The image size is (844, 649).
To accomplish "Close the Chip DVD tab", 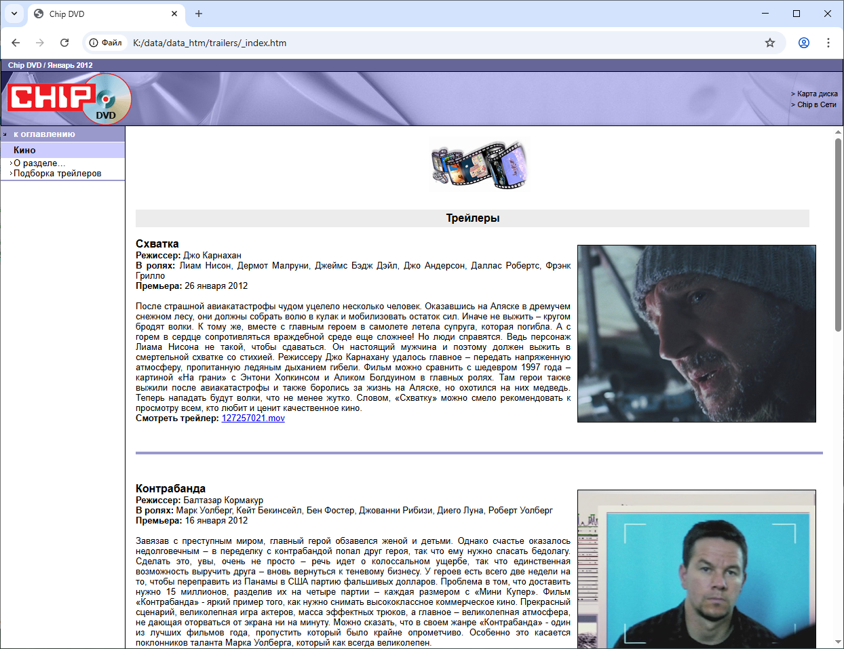I will click(x=174, y=14).
